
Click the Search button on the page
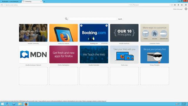pos(120,19)
